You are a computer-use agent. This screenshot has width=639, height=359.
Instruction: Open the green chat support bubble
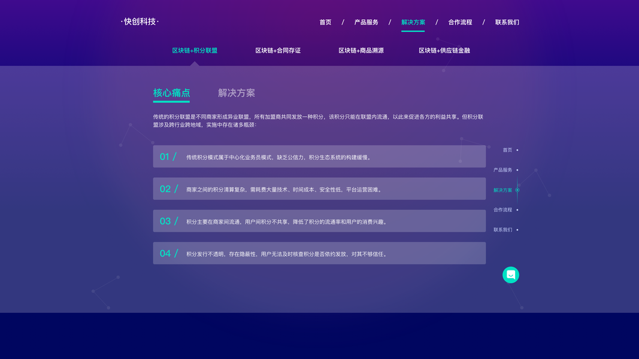coord(511,275)
